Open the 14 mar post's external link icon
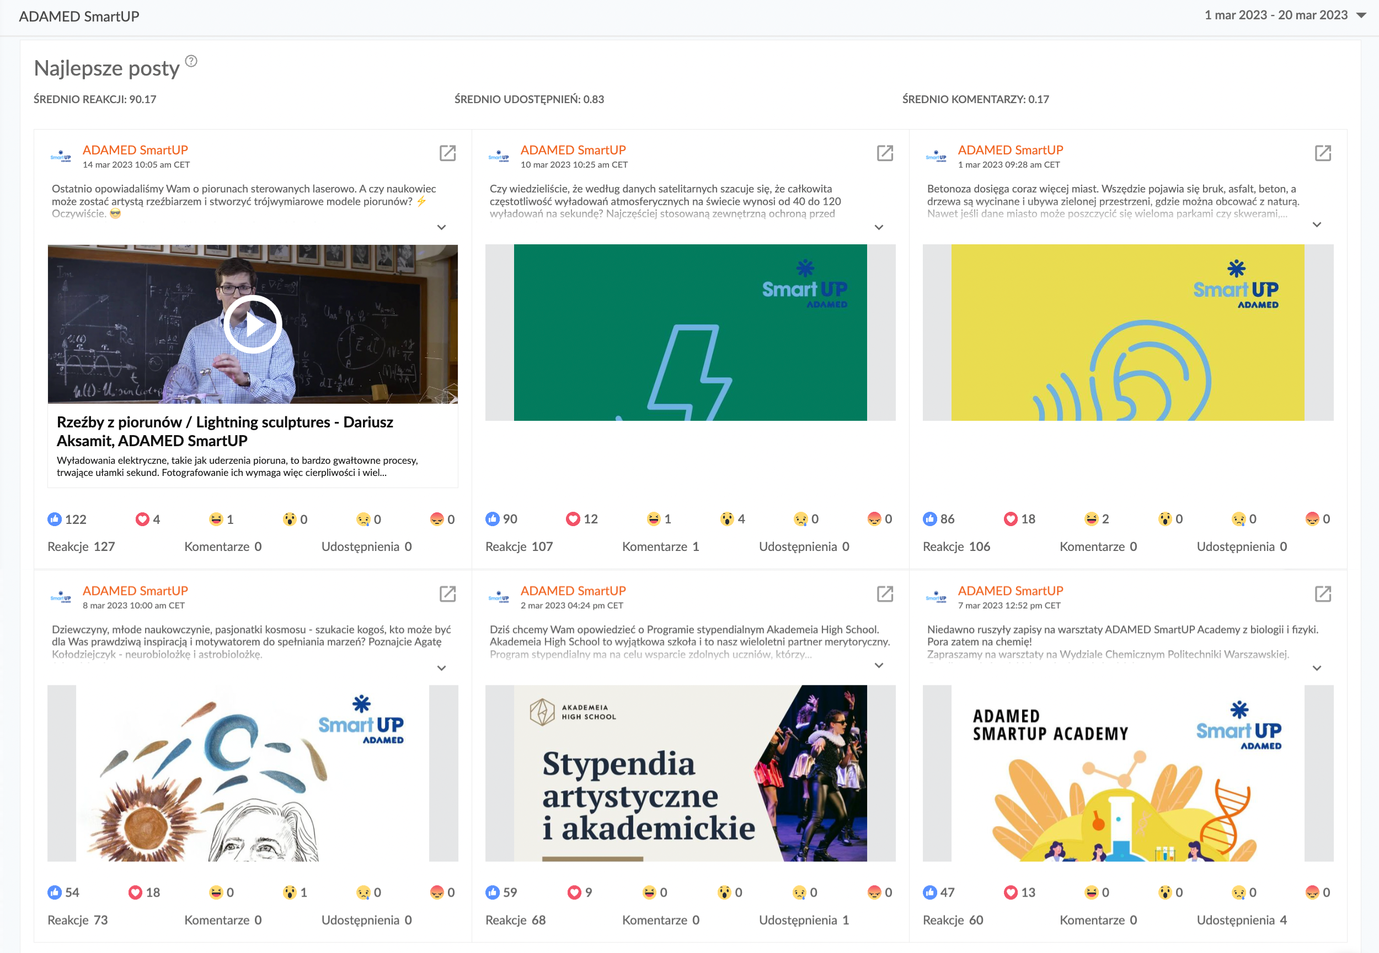 coord(447,153)
